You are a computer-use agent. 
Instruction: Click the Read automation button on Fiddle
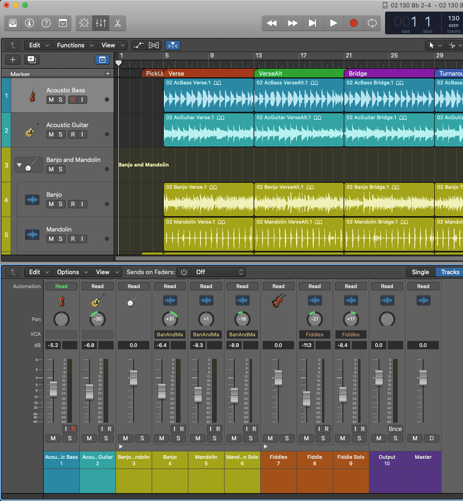[x=315, y=286]
